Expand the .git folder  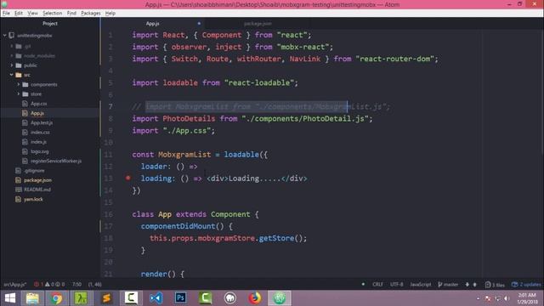click(12, 46)
